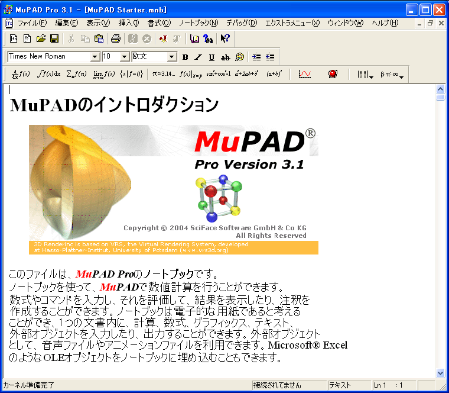Paste from clipboard with the clipboard icon
Image resolution: width=449 pixels, height=393 pixels.
click(x=99, y=38)
